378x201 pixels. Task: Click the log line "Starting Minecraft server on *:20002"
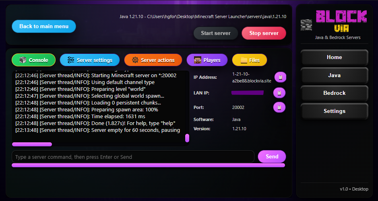point(96,75)
